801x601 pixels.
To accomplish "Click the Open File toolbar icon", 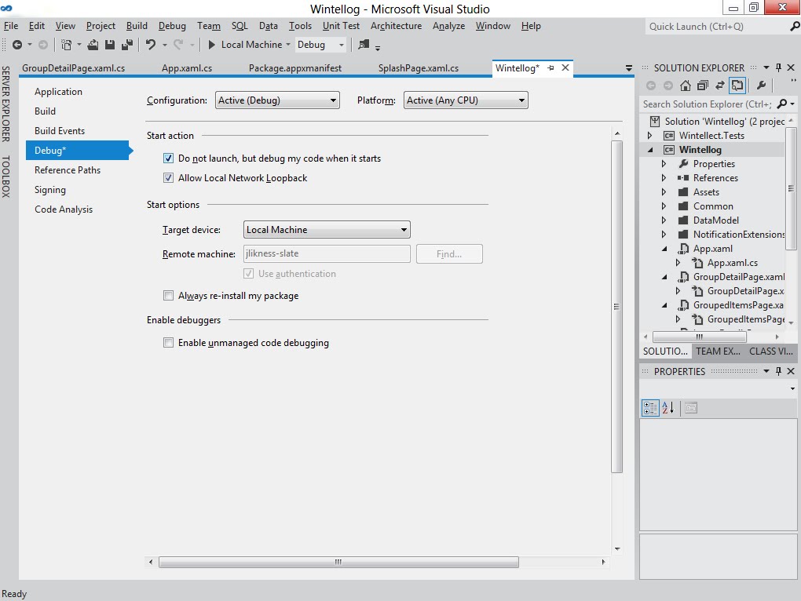I will 93,45.
